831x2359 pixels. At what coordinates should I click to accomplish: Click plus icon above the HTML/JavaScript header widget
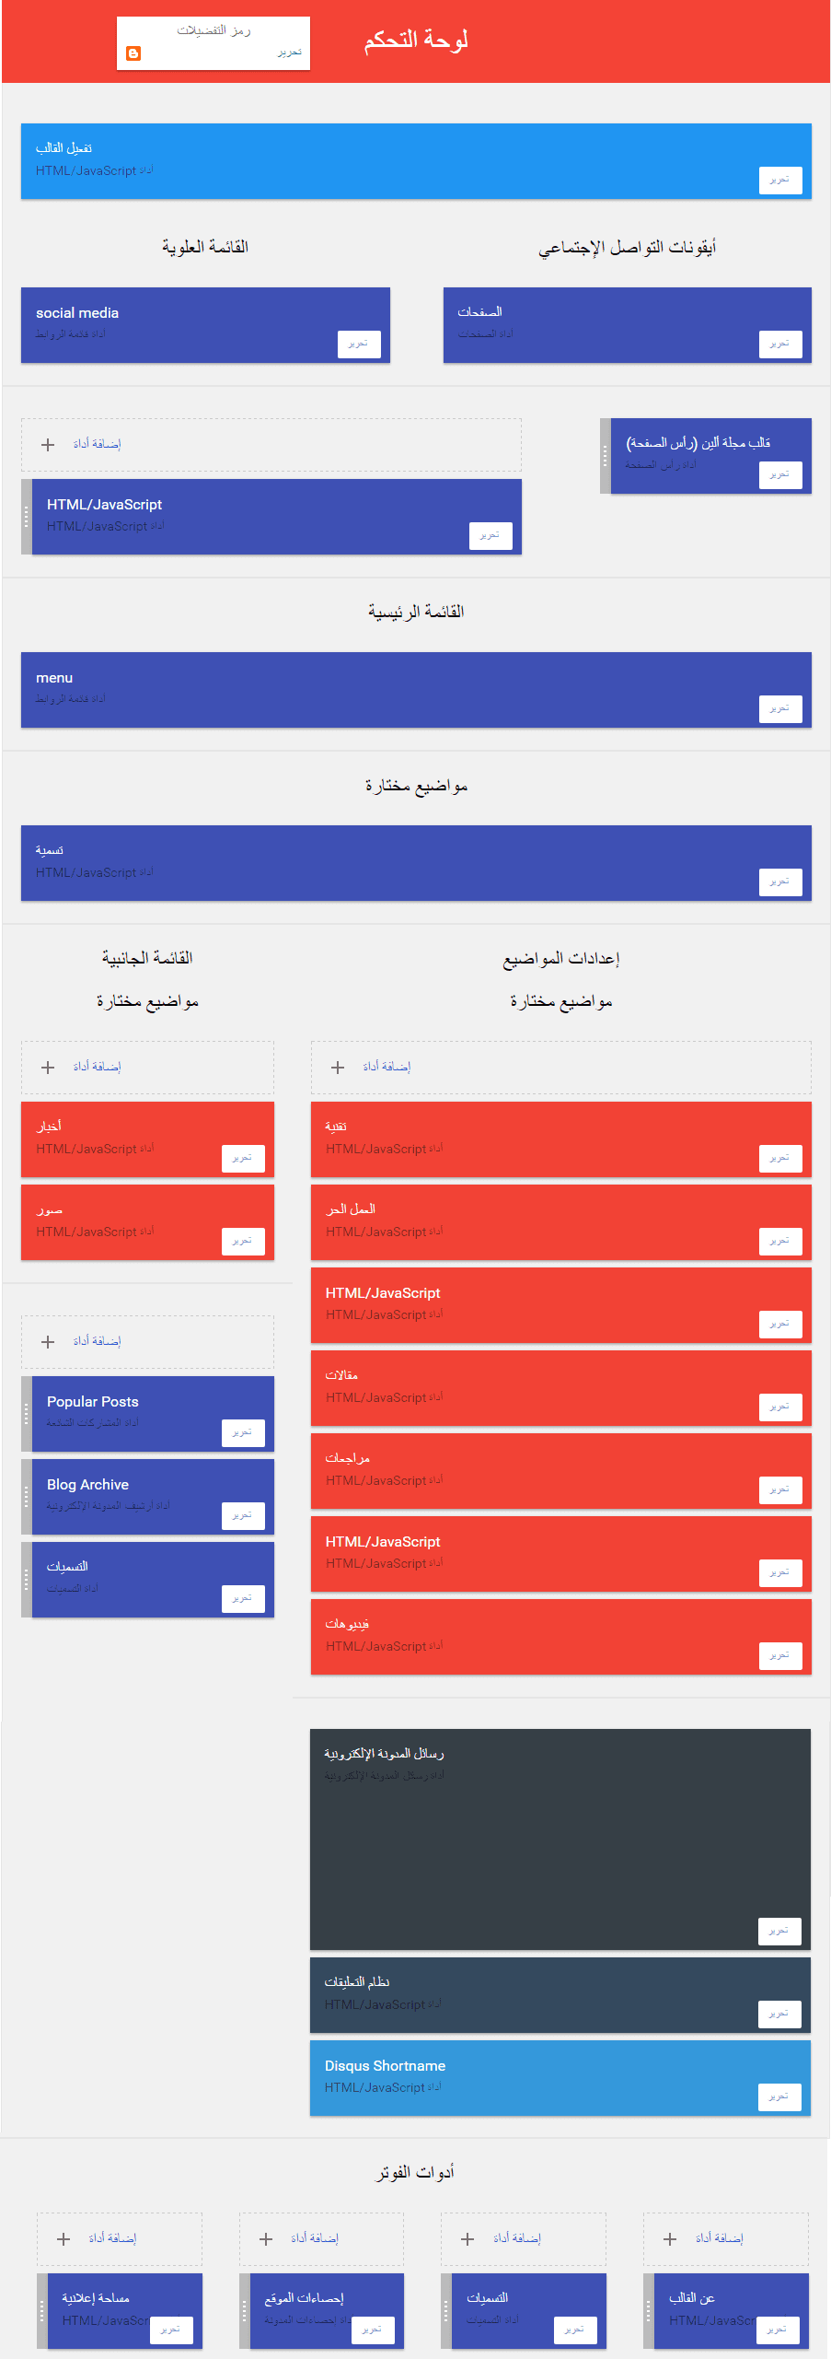(46, 444)
